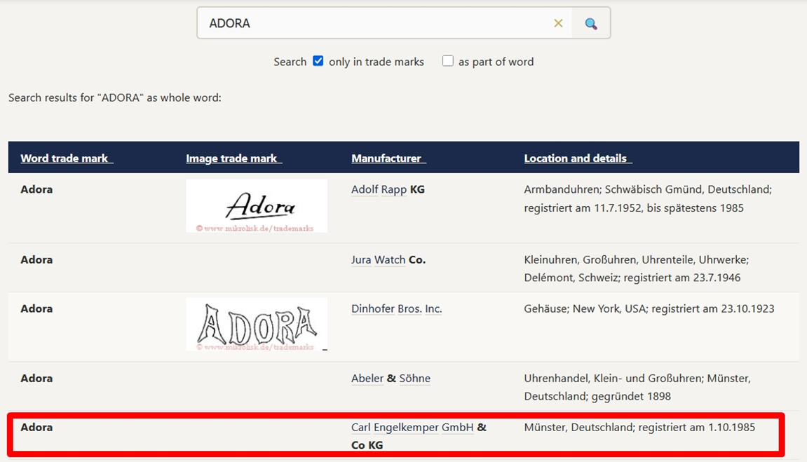807x462 pixels.
Task: Open the Dinhofer Bros. Inc. link
Action: click(x=396, y=308)
